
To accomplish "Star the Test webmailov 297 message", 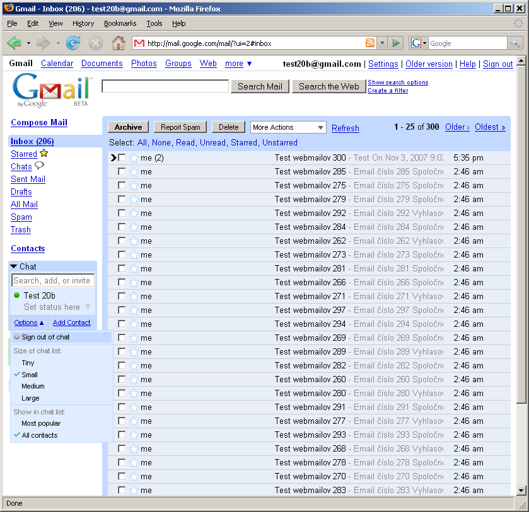I will point(134,310).
